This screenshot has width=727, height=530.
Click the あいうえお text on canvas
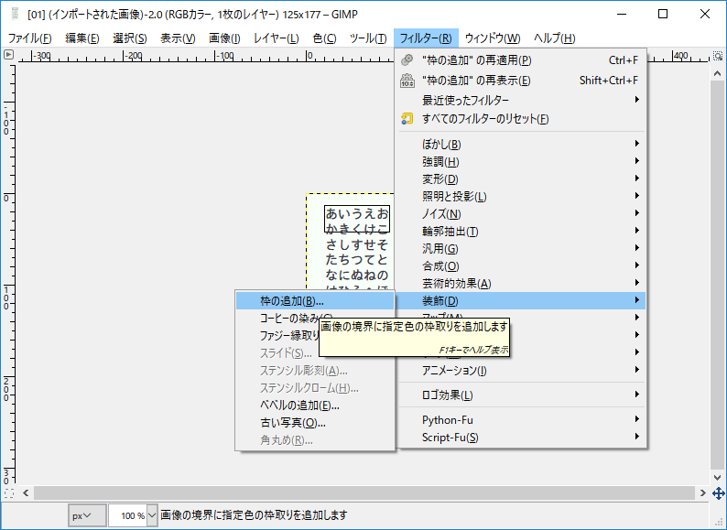(356, 213)
